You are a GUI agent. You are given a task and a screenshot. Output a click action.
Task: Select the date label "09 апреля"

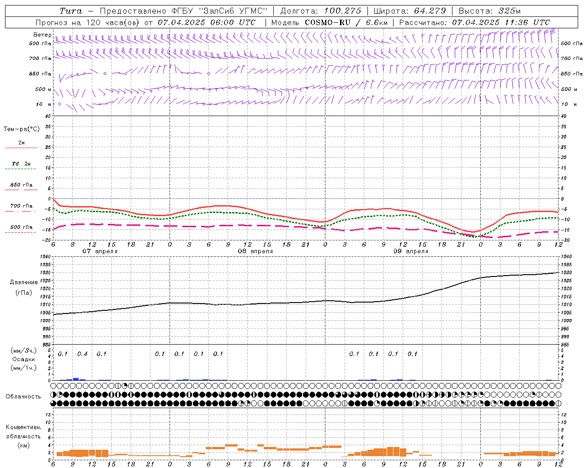(410, 251)
